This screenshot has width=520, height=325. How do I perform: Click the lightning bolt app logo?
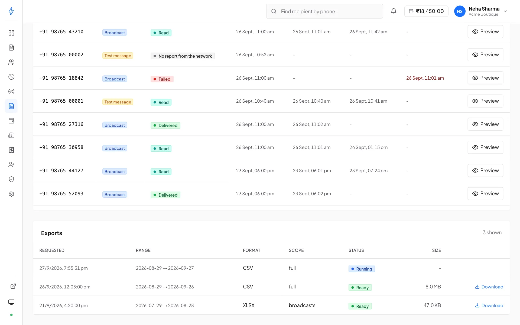tap(11, 11)
